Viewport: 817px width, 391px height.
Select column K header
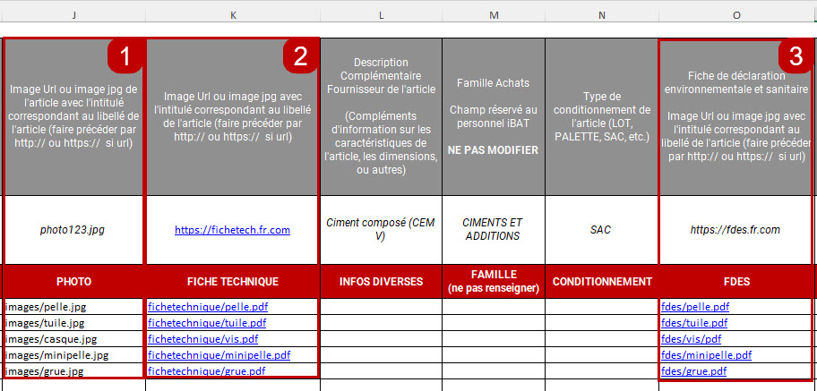click(x=233, y=14)
